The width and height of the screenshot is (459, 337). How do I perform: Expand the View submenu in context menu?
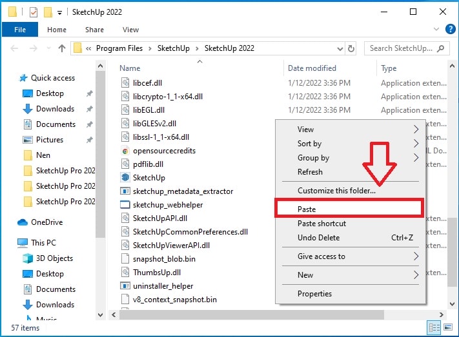pyautogui.click(x=416, y=129)
